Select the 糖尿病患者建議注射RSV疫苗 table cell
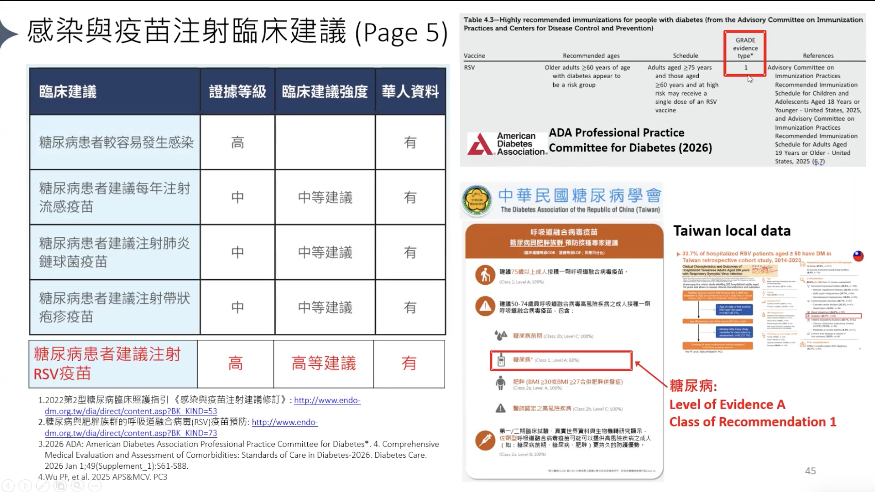This screenshot has width=875, height=492. 113,364
